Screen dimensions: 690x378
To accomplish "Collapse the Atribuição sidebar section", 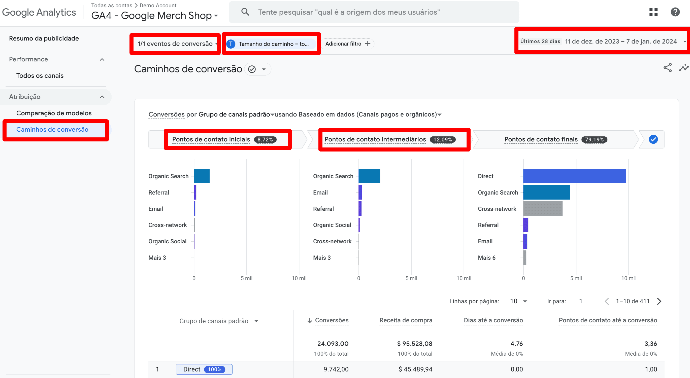I will (x=102, y=97).
